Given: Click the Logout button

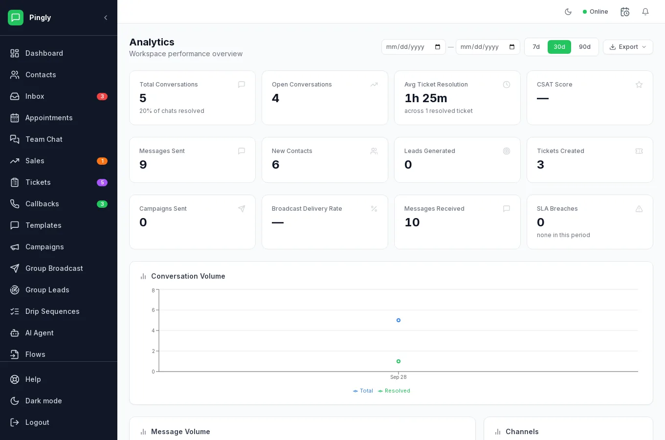Looking at the screenshot, I should (x=59, y=422).
